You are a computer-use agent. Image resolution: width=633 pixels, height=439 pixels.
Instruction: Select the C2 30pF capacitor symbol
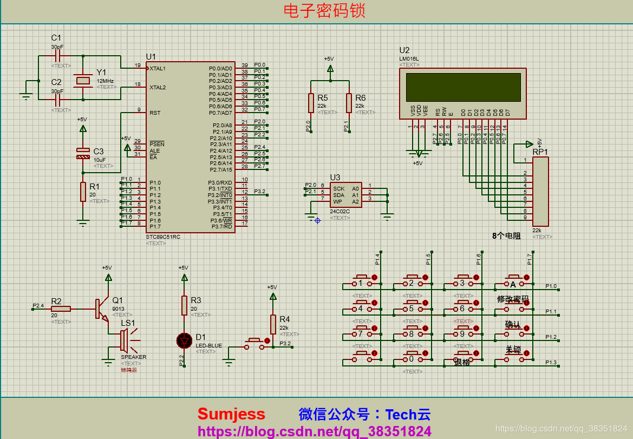pyautogui.click(x=58, y=99)
